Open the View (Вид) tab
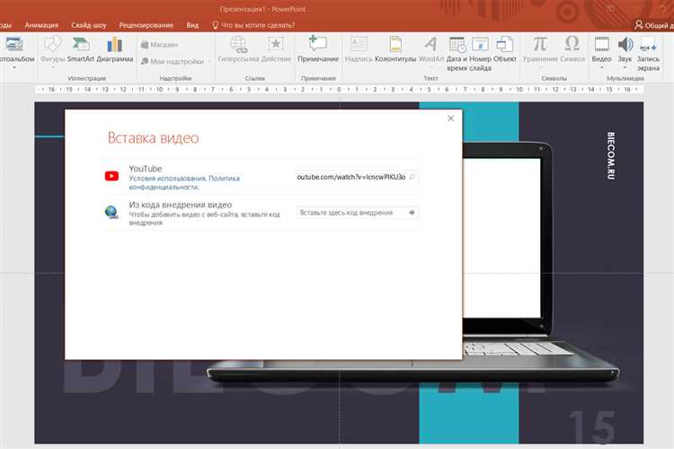Screen dimensions: 674x449 coord(192,25)
